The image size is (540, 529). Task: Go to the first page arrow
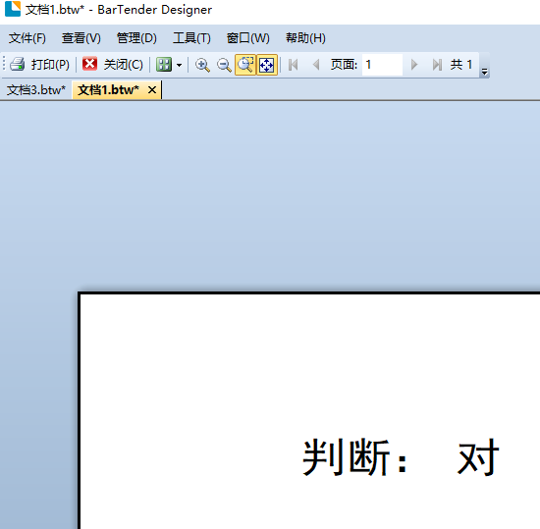[294, 65]
